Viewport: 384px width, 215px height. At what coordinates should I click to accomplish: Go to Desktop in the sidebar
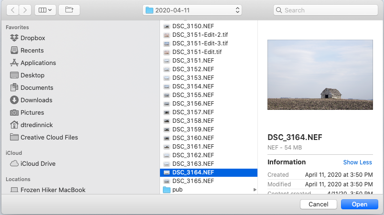(x=27, y=75)
